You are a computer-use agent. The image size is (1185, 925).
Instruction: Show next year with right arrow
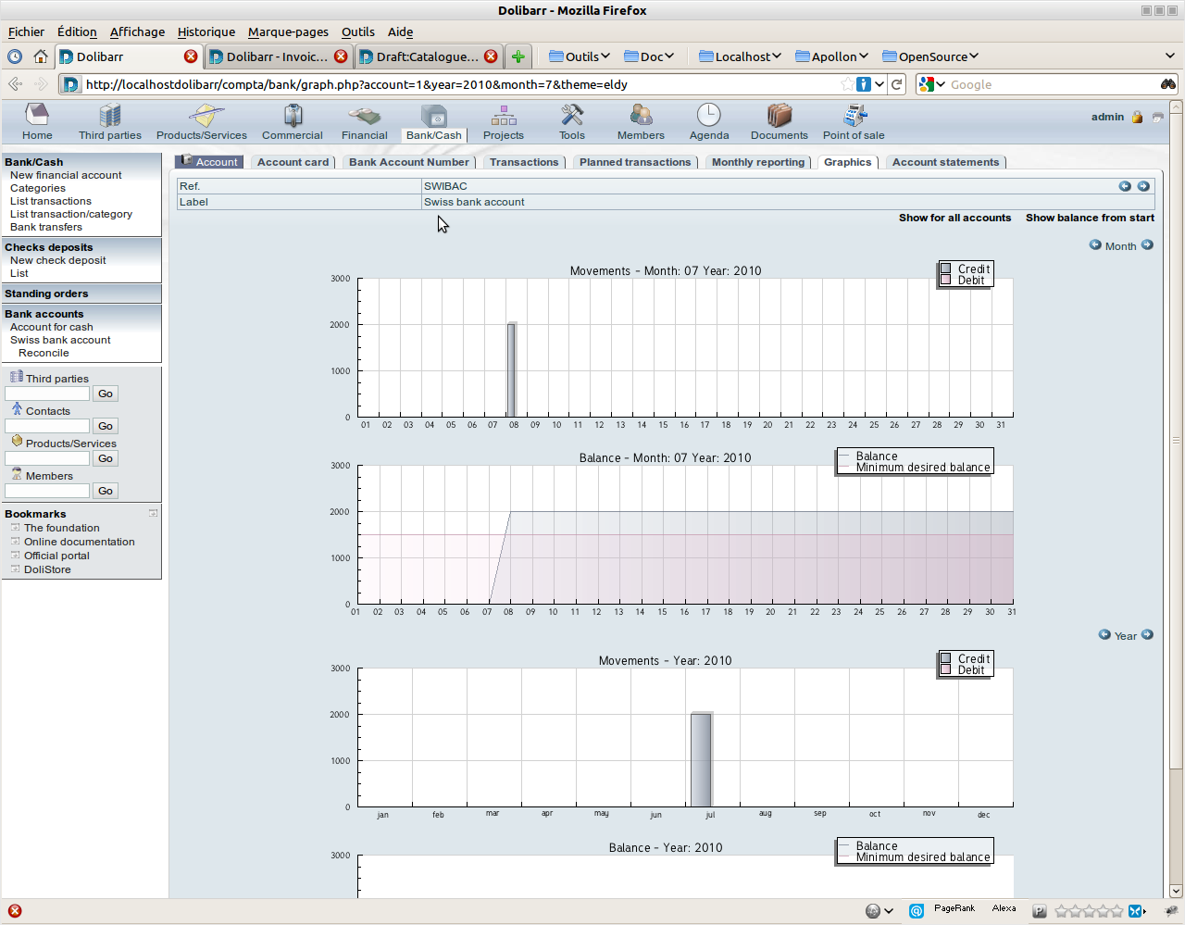tap(1147, 635)
